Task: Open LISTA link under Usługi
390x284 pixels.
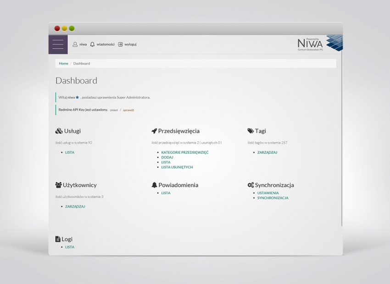Action: 70,153
